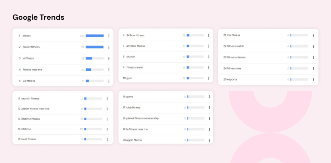Screen dimensions: 331x163
Task: Open more options for the planet row
Action: point(109,36)
